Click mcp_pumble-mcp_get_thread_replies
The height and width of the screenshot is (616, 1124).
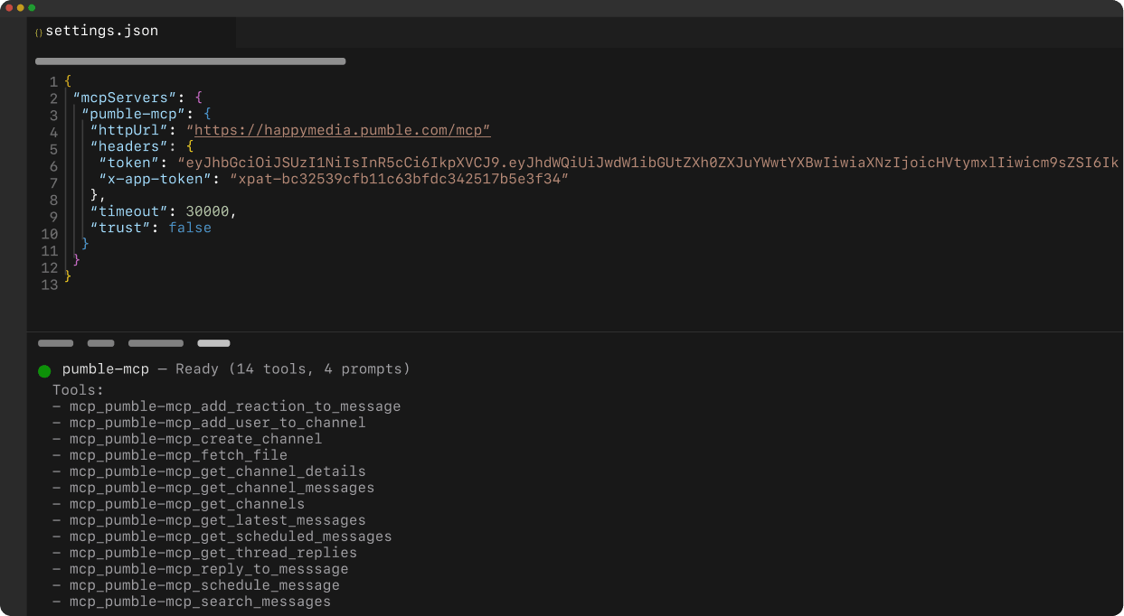[213, 553]
